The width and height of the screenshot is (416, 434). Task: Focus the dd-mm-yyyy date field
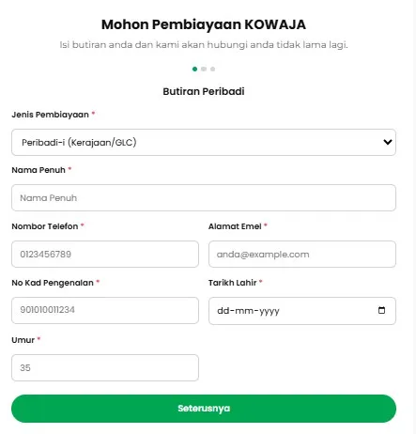click(x=302, y=311)
